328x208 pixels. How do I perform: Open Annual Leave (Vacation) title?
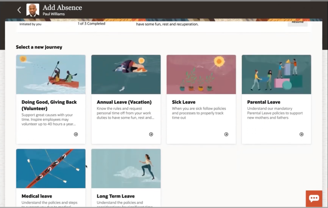point(124,102)
